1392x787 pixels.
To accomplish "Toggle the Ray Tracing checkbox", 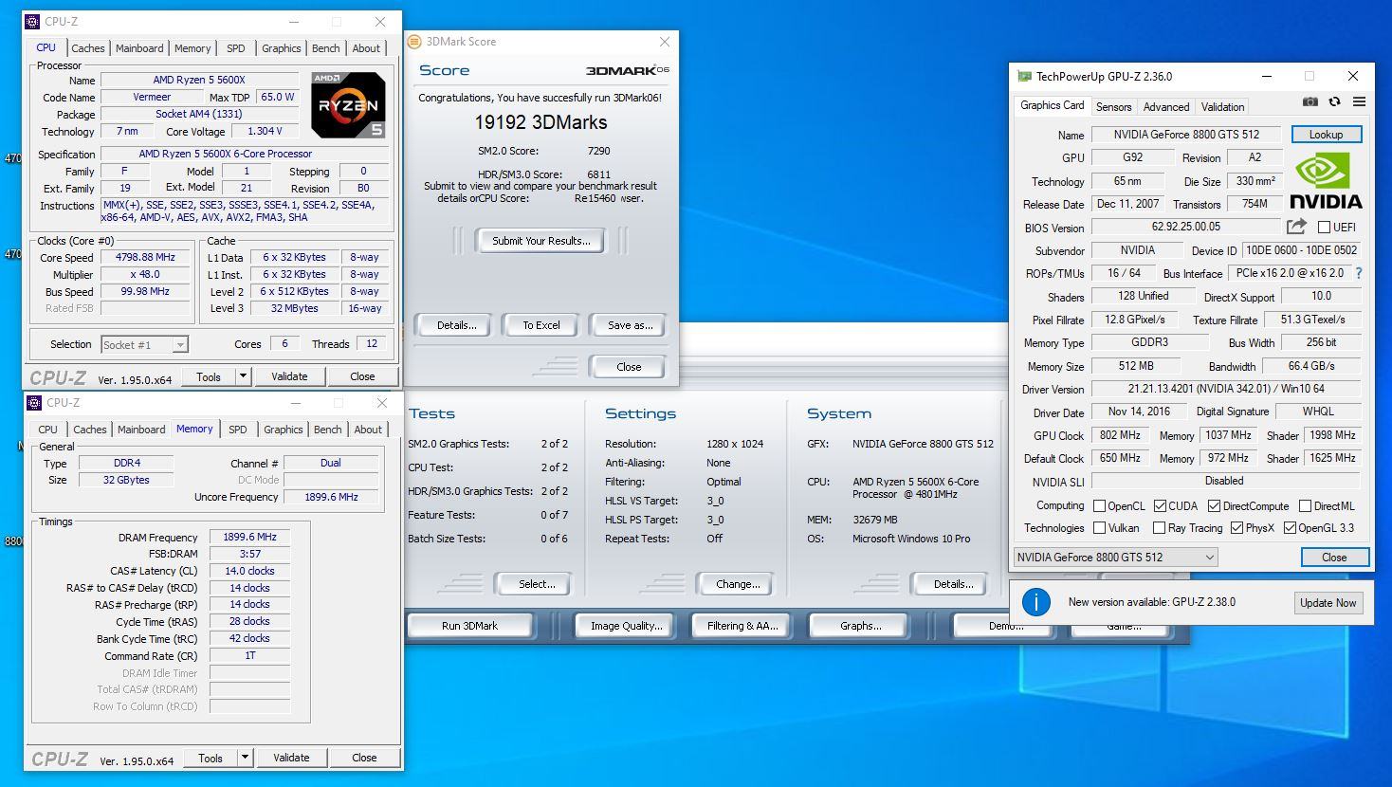I will click(1159, 528).
